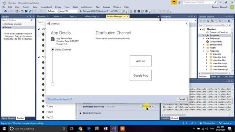Focus the Search Solution Explorer field
235x132 pixels.
(x=216, y=25)
